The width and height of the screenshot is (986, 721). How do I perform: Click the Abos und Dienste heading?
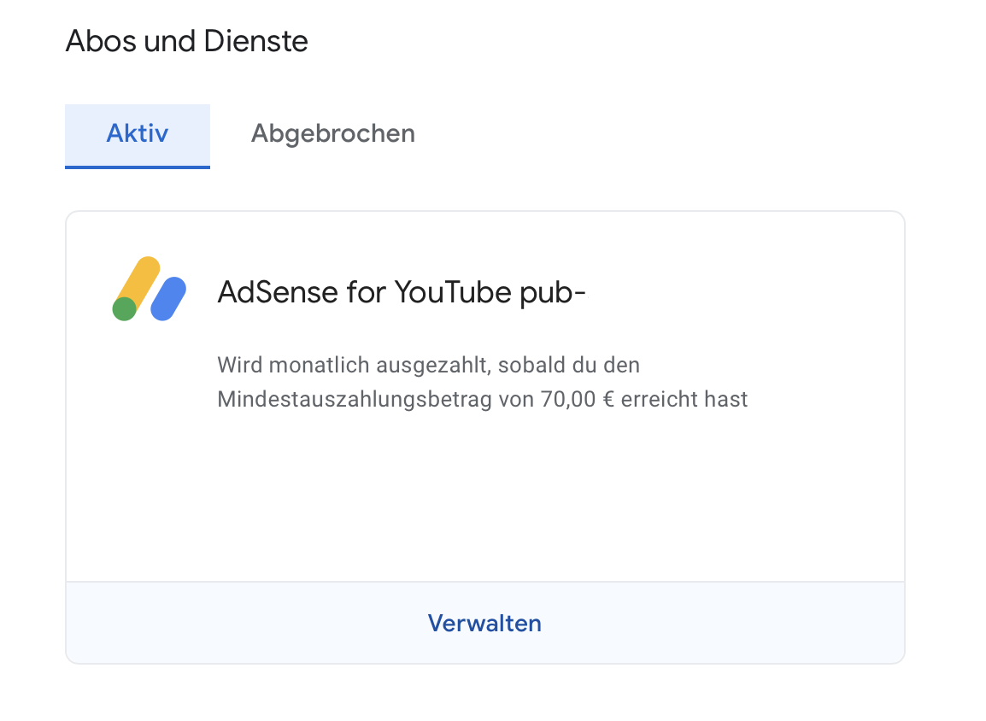tap(186, 41)
